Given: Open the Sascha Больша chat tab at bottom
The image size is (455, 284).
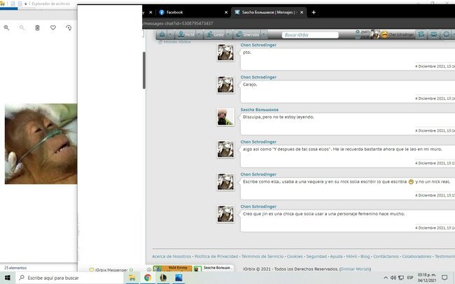Looking at the screenshot, I should [x=213, y=268].
